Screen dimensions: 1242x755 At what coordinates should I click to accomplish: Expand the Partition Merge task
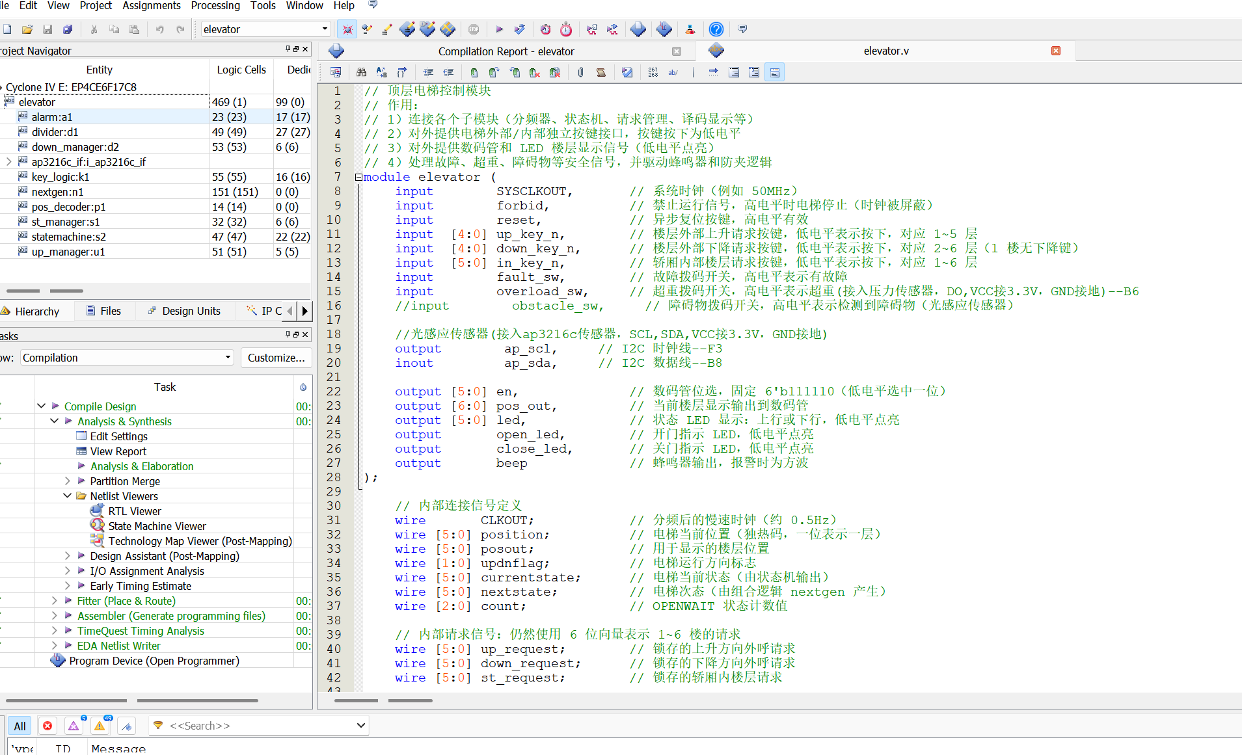68,481
